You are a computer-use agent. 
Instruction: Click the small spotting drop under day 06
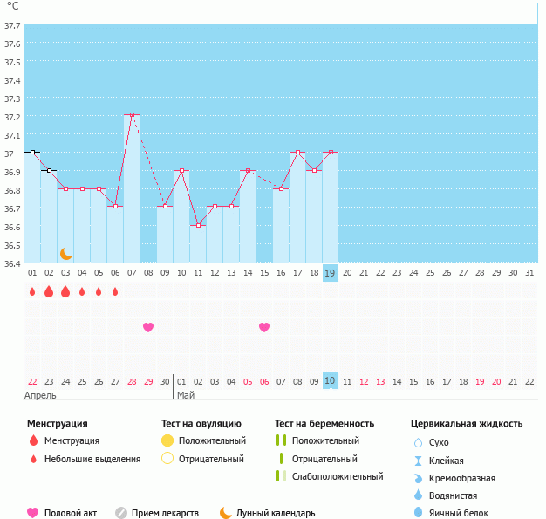[x=115, y=291]
